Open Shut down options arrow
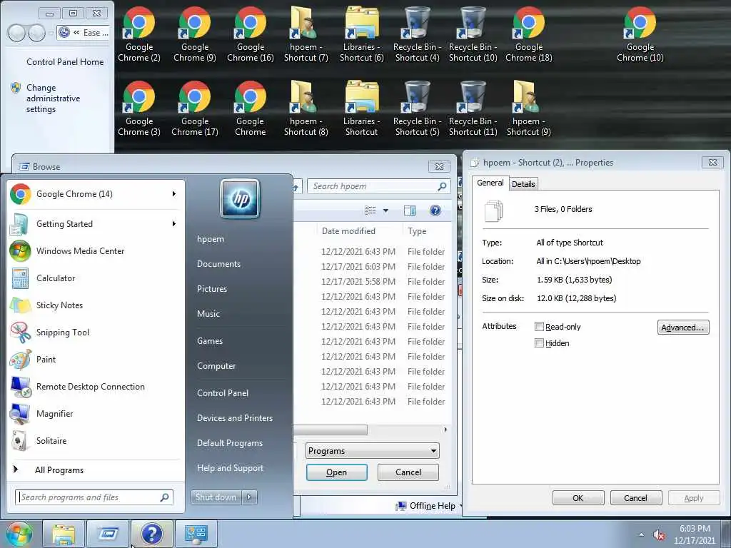This screenshot has height=548, width=731. (249, 497)
